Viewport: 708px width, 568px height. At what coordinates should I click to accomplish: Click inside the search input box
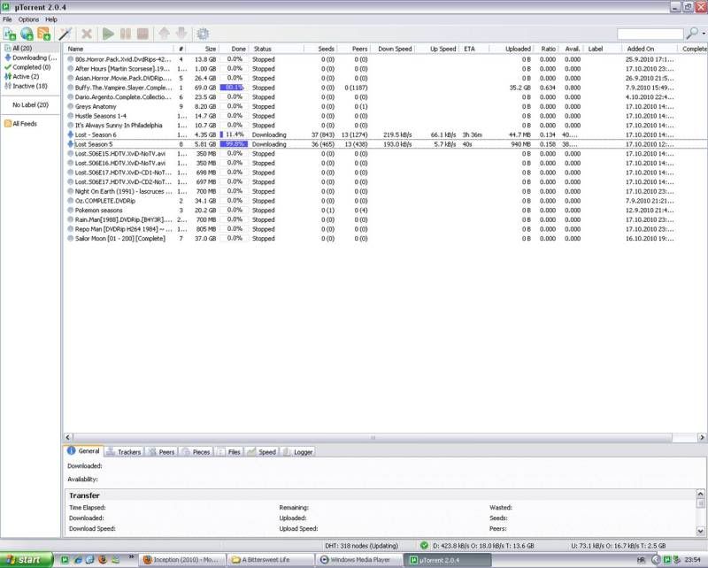pyautogui.click(x=650, y=34)
